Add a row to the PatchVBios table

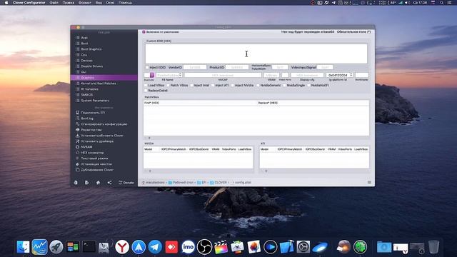[x=149, y=138]
